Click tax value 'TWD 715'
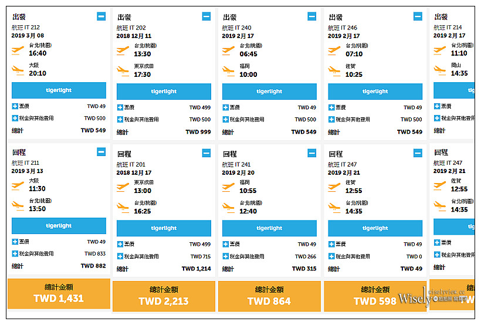The width and height of the screenshot is (481, 325). coord(201,256)
